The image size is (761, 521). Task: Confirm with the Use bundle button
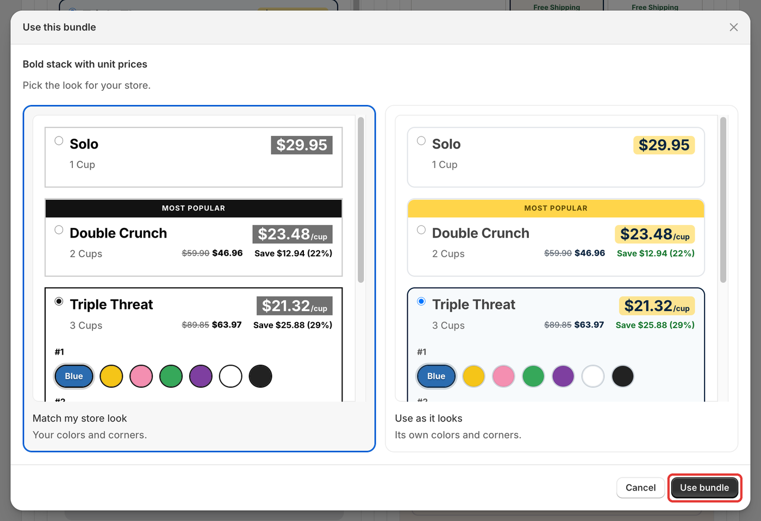[x=704, y=488]
